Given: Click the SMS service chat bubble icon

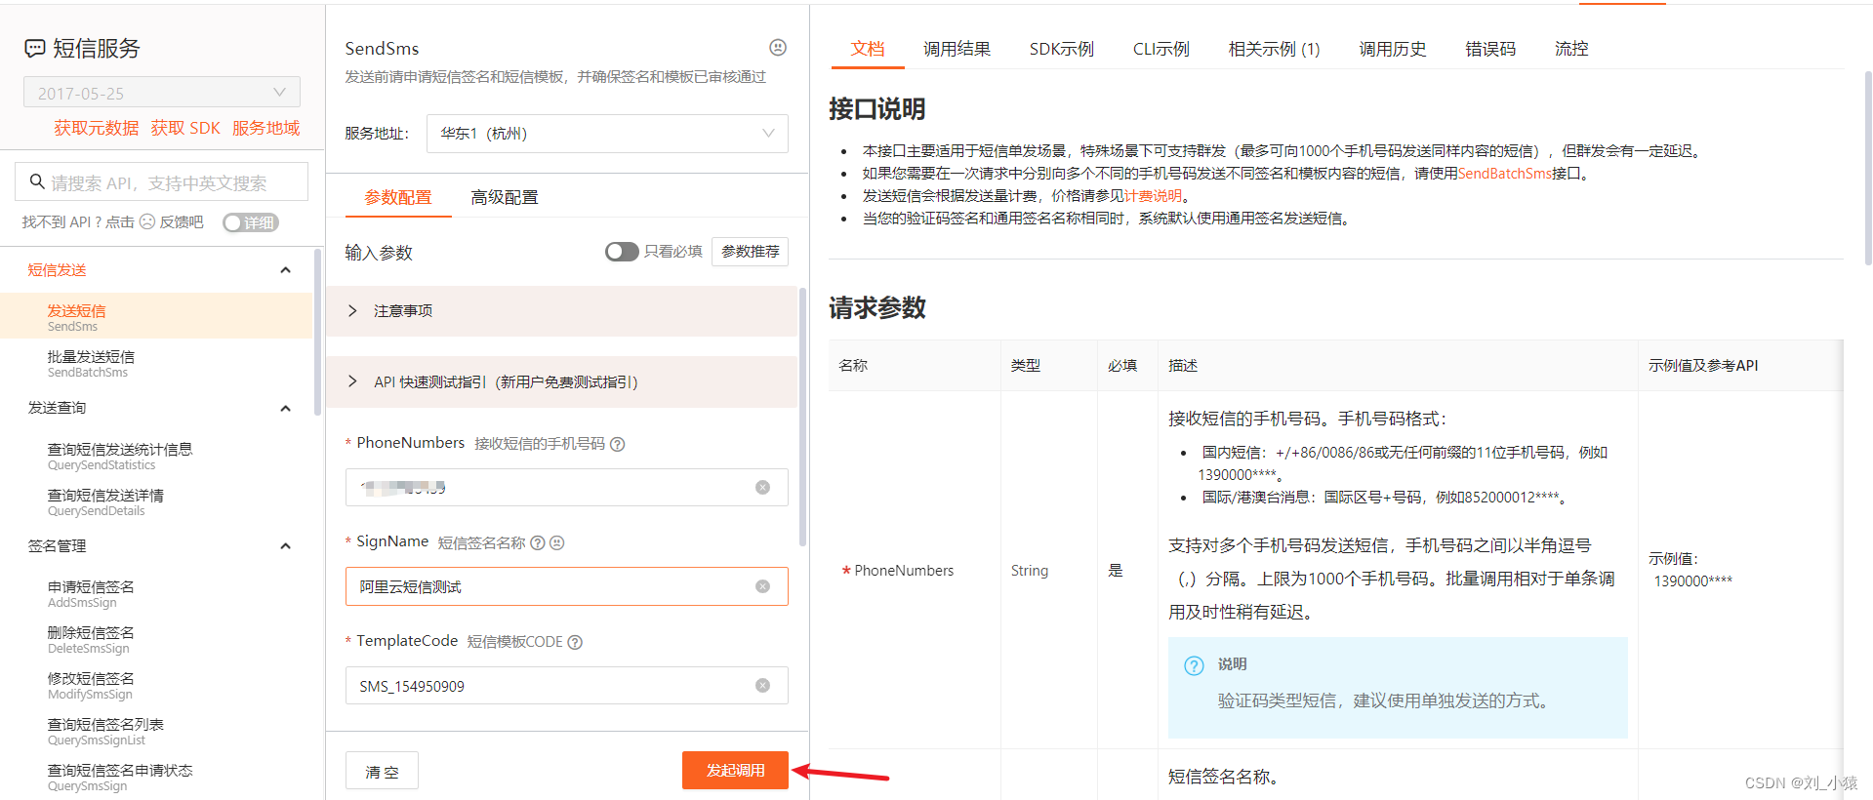Looking at the screenshot, I should pyautogui.click(x=34, y=49).
